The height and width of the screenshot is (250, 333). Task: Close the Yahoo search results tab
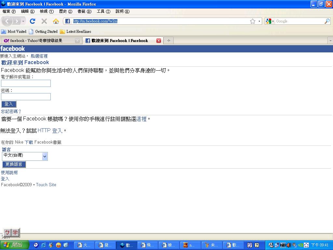coord(77,41)
